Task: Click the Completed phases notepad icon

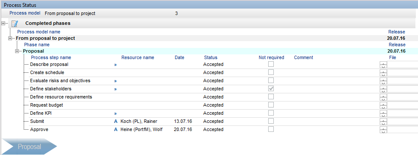Action: coord(15,23)
